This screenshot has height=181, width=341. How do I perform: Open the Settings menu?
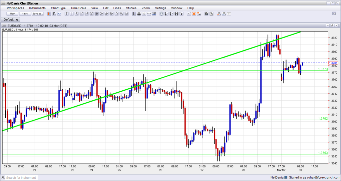161,8
